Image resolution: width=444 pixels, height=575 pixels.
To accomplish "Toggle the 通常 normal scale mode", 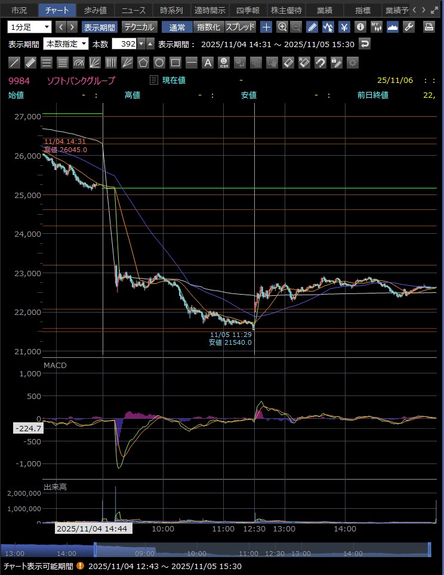I will 177,27.
